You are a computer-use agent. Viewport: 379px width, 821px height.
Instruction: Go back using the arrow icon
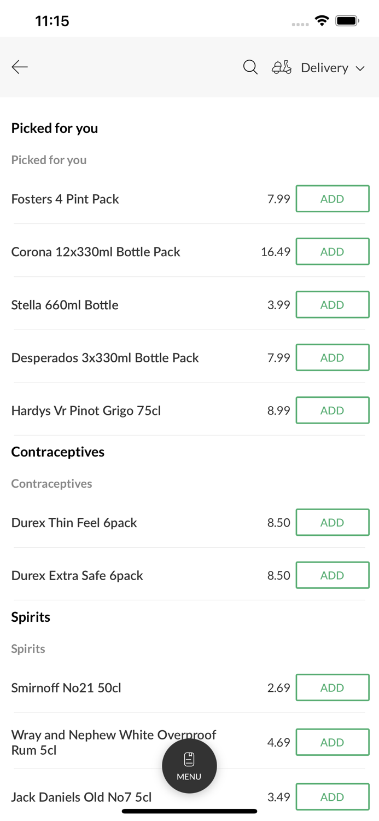pos(20,67)
